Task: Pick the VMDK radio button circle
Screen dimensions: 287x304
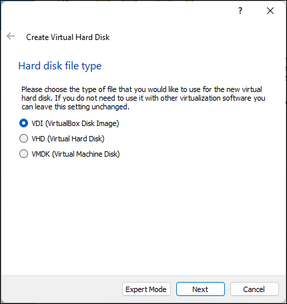Action: (23, 154)
